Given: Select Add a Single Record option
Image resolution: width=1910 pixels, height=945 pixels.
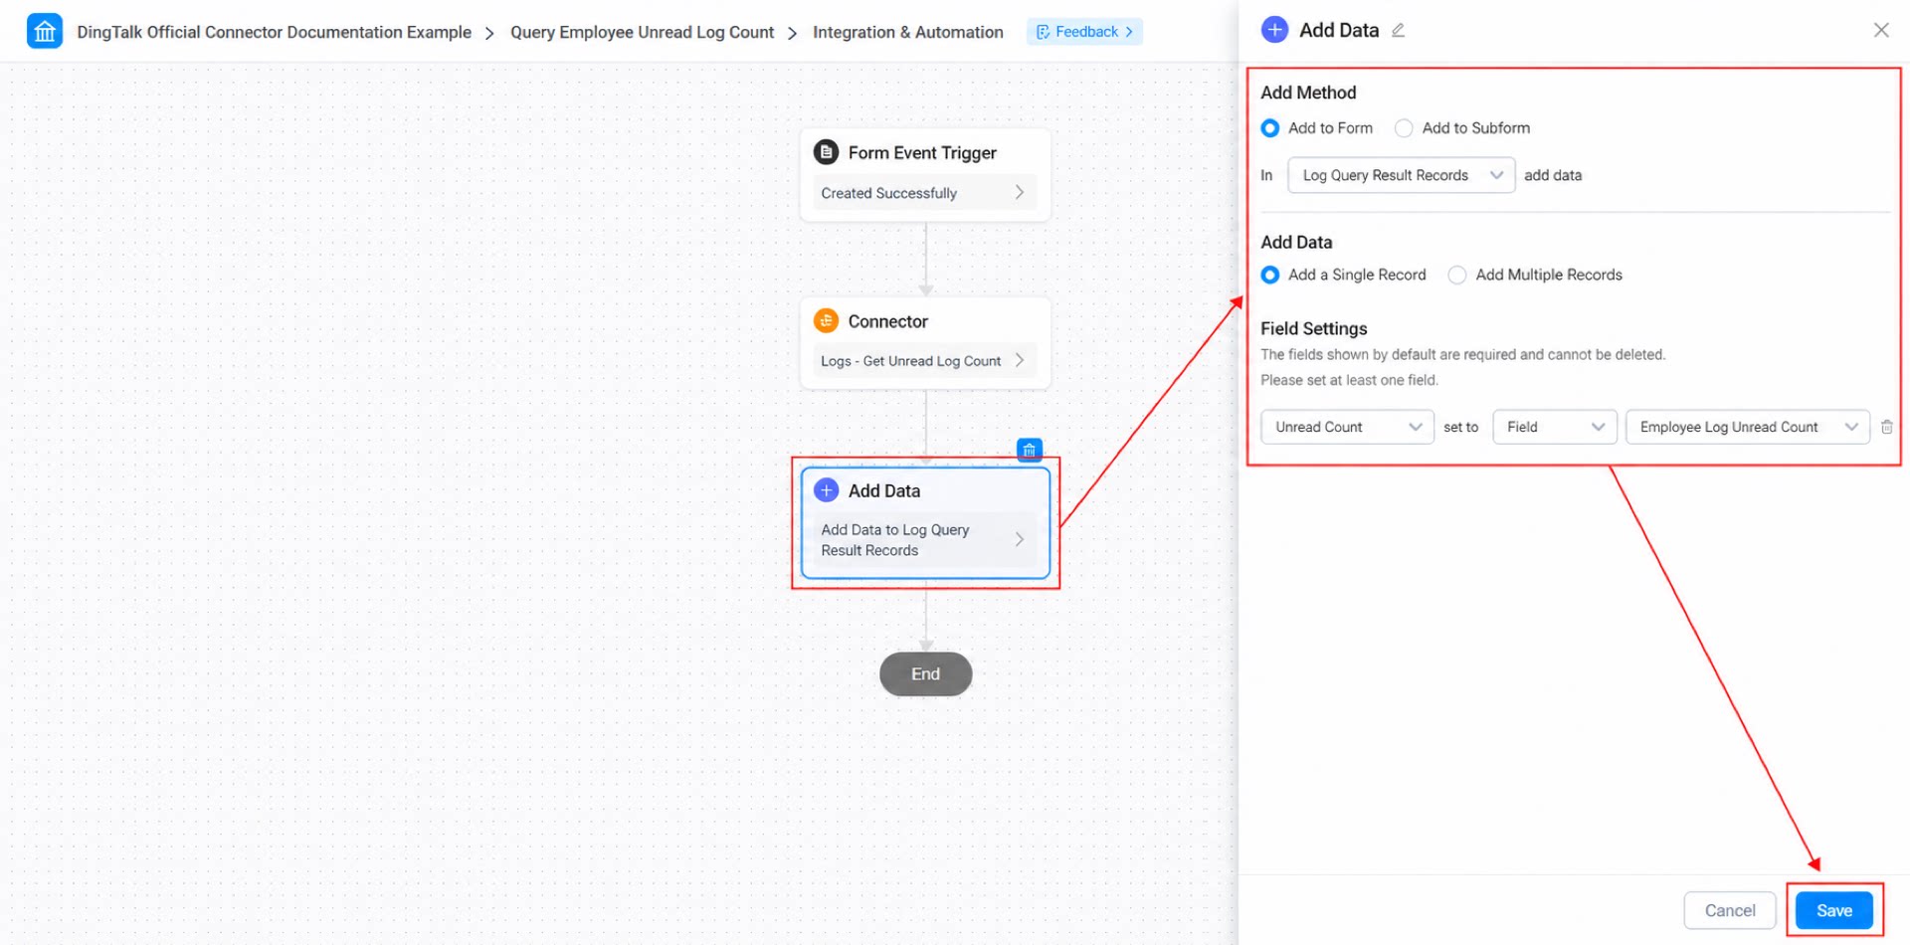Looking at the screenshot, I should point(1270,276).
